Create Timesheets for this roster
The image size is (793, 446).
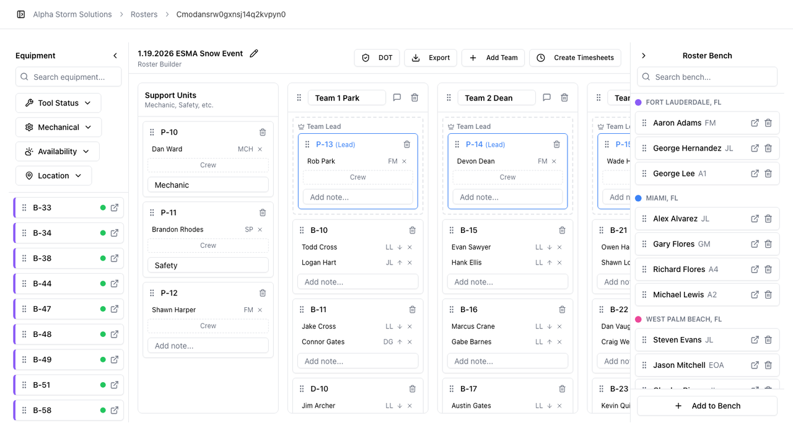point(575,58)
